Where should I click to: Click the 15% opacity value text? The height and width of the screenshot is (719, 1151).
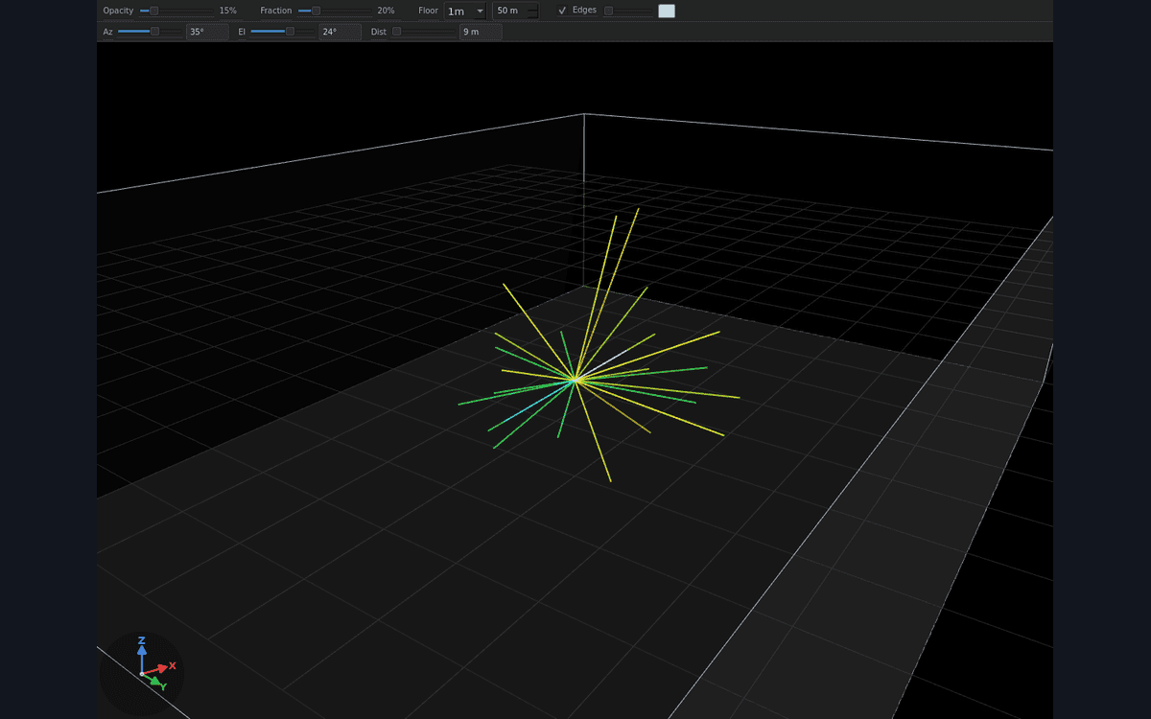(227, 11)
